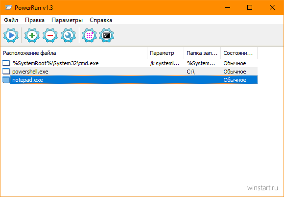The image size is (284, 197).
Task: Select the powershell.exe list entry
Action: coord(130,72)
